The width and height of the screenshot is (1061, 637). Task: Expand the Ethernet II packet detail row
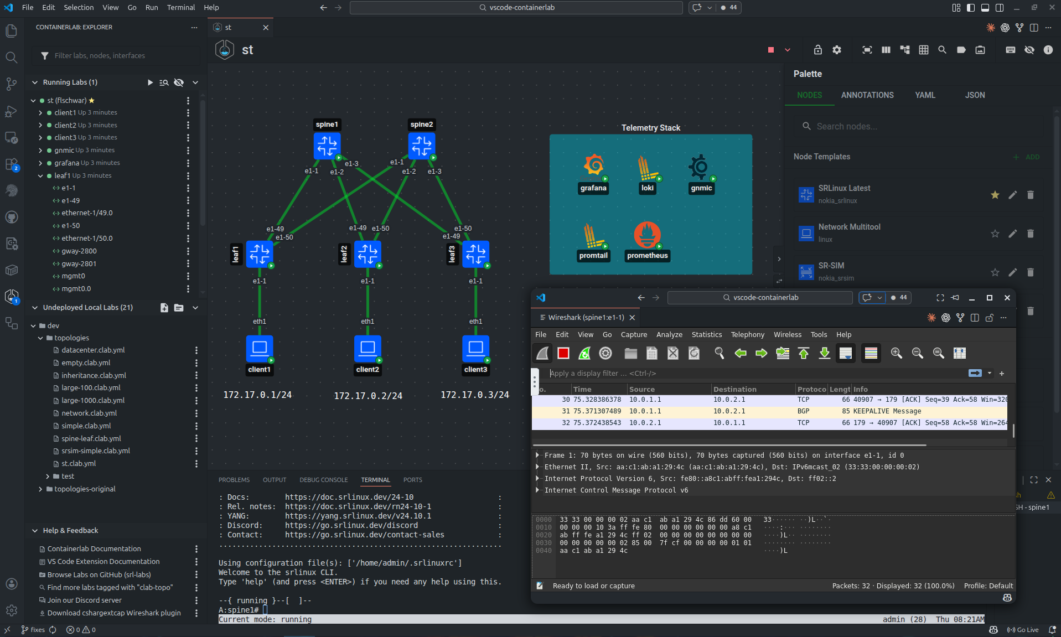[x=537, y=467]
